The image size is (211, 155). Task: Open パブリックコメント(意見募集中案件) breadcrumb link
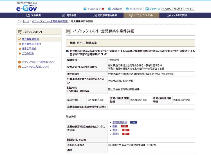[x=50, y=21]
